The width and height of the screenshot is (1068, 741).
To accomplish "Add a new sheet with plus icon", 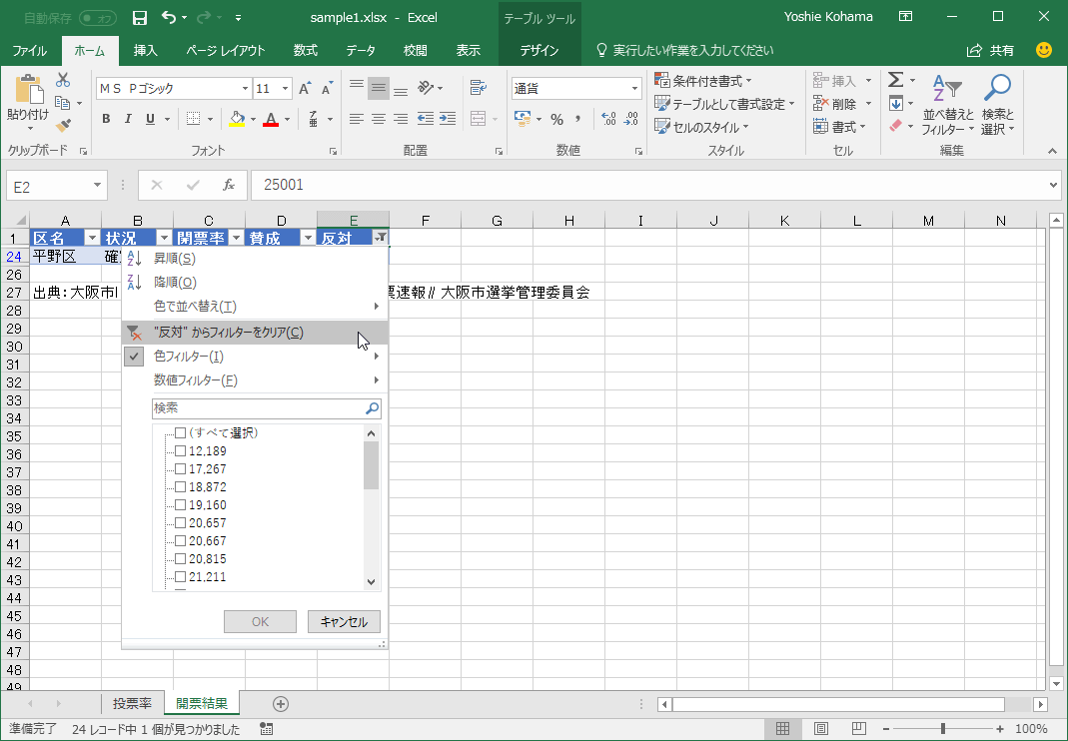I will pos(281,704).
